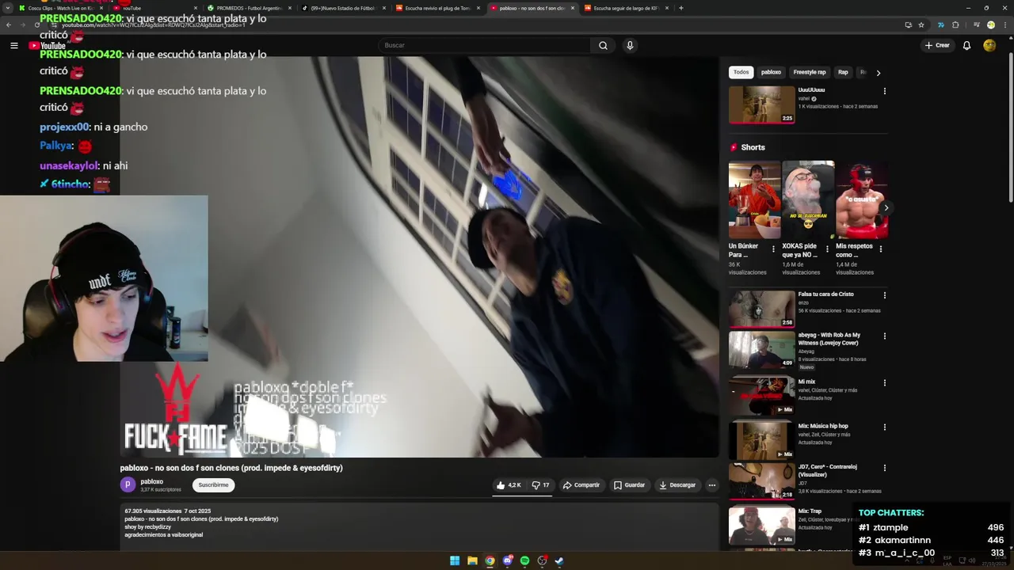
Task: Click the Crear create button
Action: [936, 45]
